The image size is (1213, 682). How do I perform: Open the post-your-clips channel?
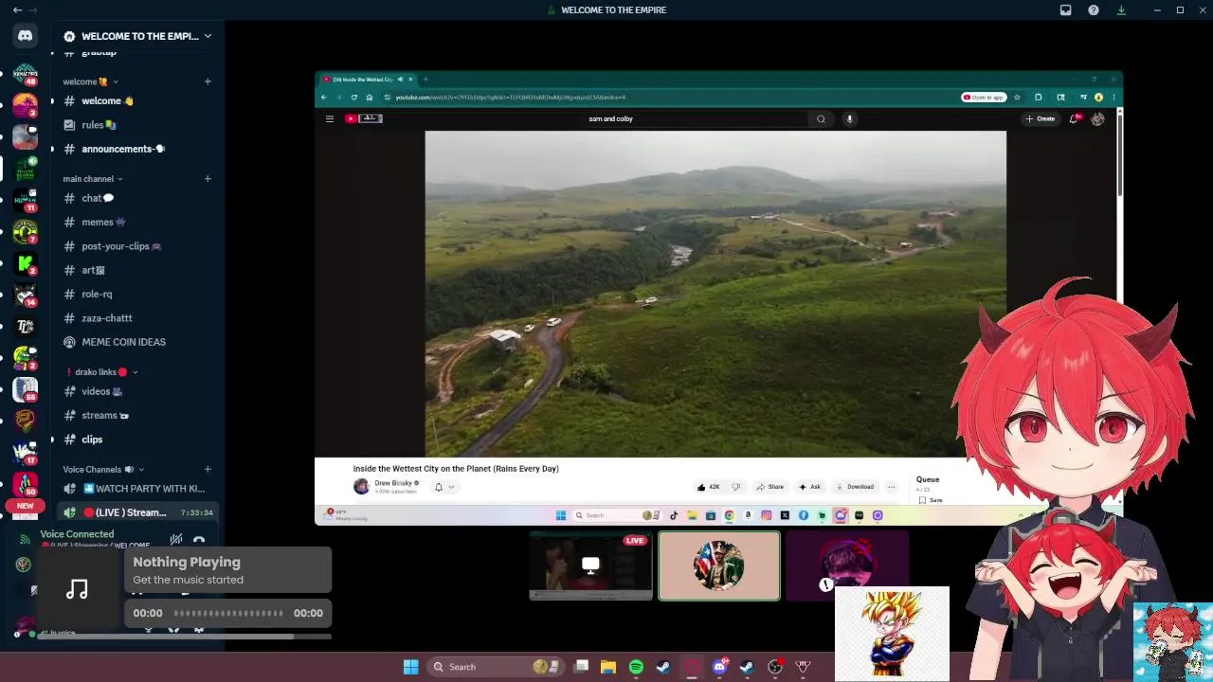(x=136, y=246)
